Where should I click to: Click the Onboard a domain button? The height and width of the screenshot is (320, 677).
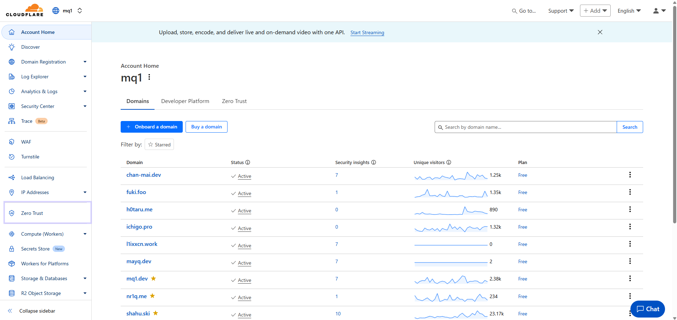[152, 127]
